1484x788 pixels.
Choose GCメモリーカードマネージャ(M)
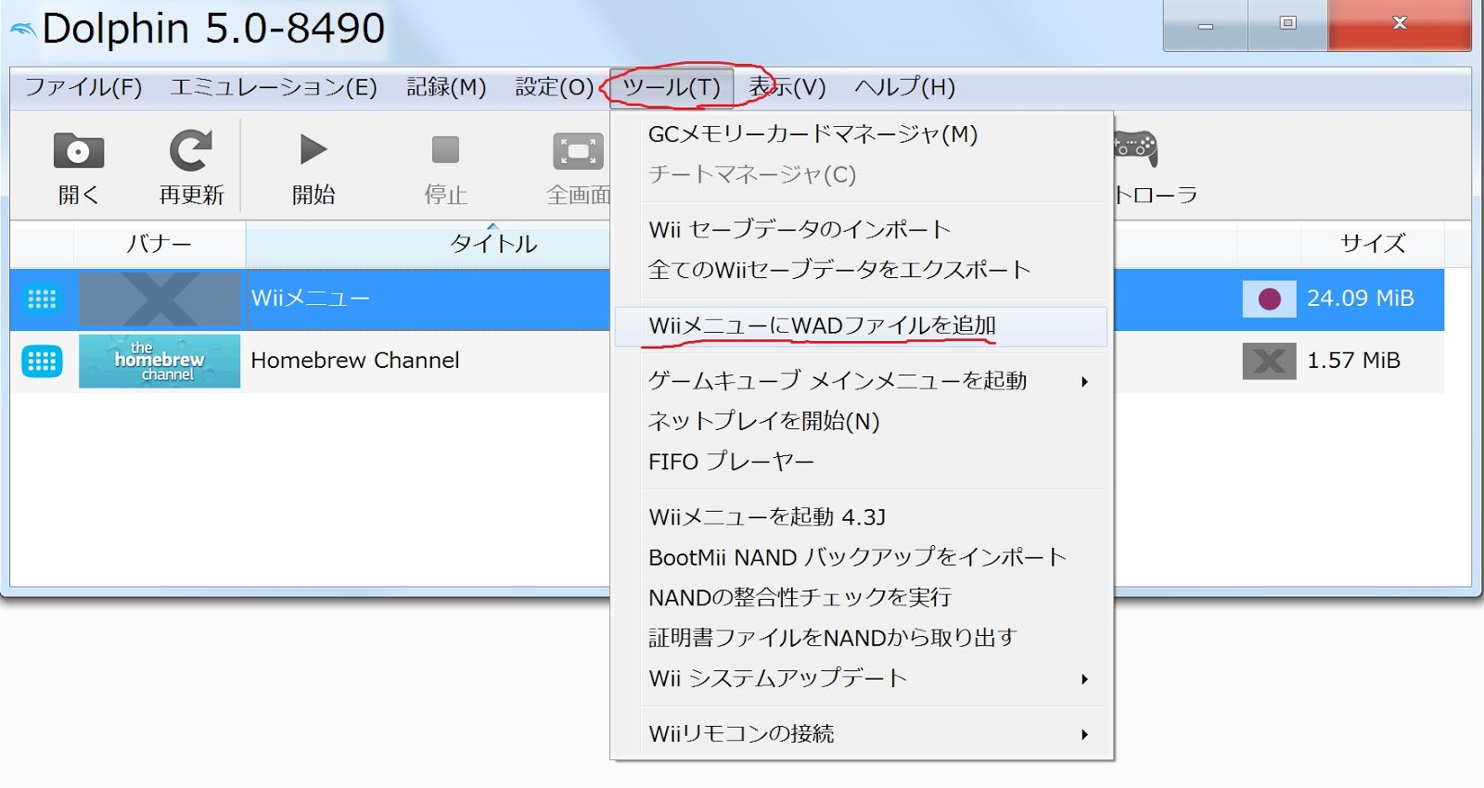[x=863, y=134]
